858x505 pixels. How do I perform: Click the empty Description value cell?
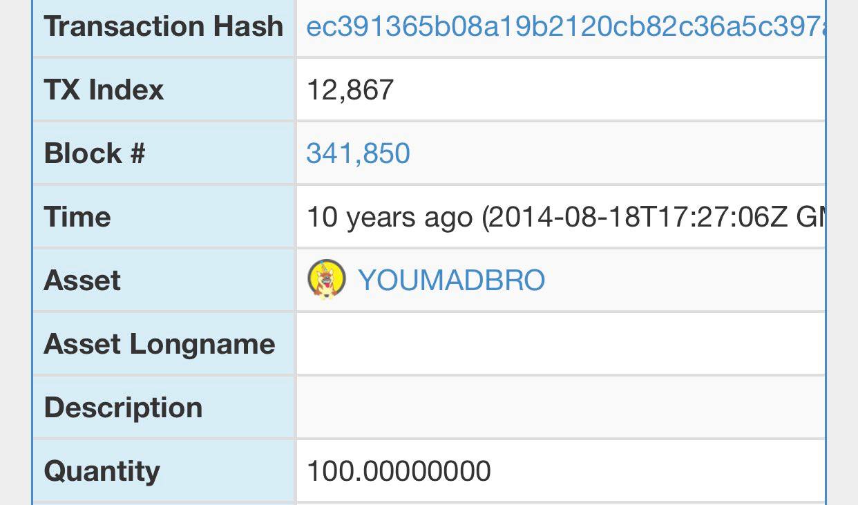click(560, 408)
